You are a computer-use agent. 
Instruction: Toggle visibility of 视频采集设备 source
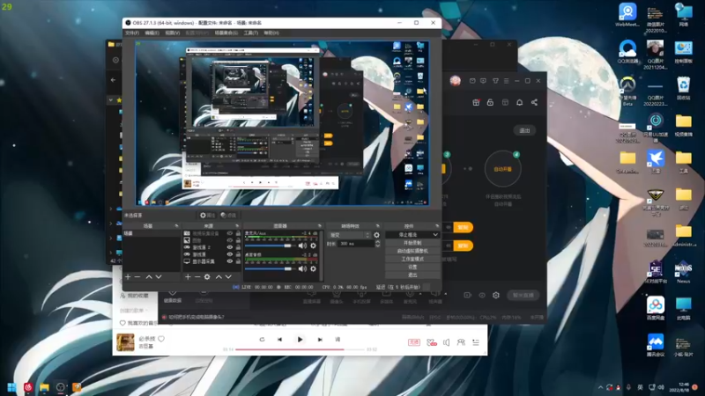click(x=230, y=233)
